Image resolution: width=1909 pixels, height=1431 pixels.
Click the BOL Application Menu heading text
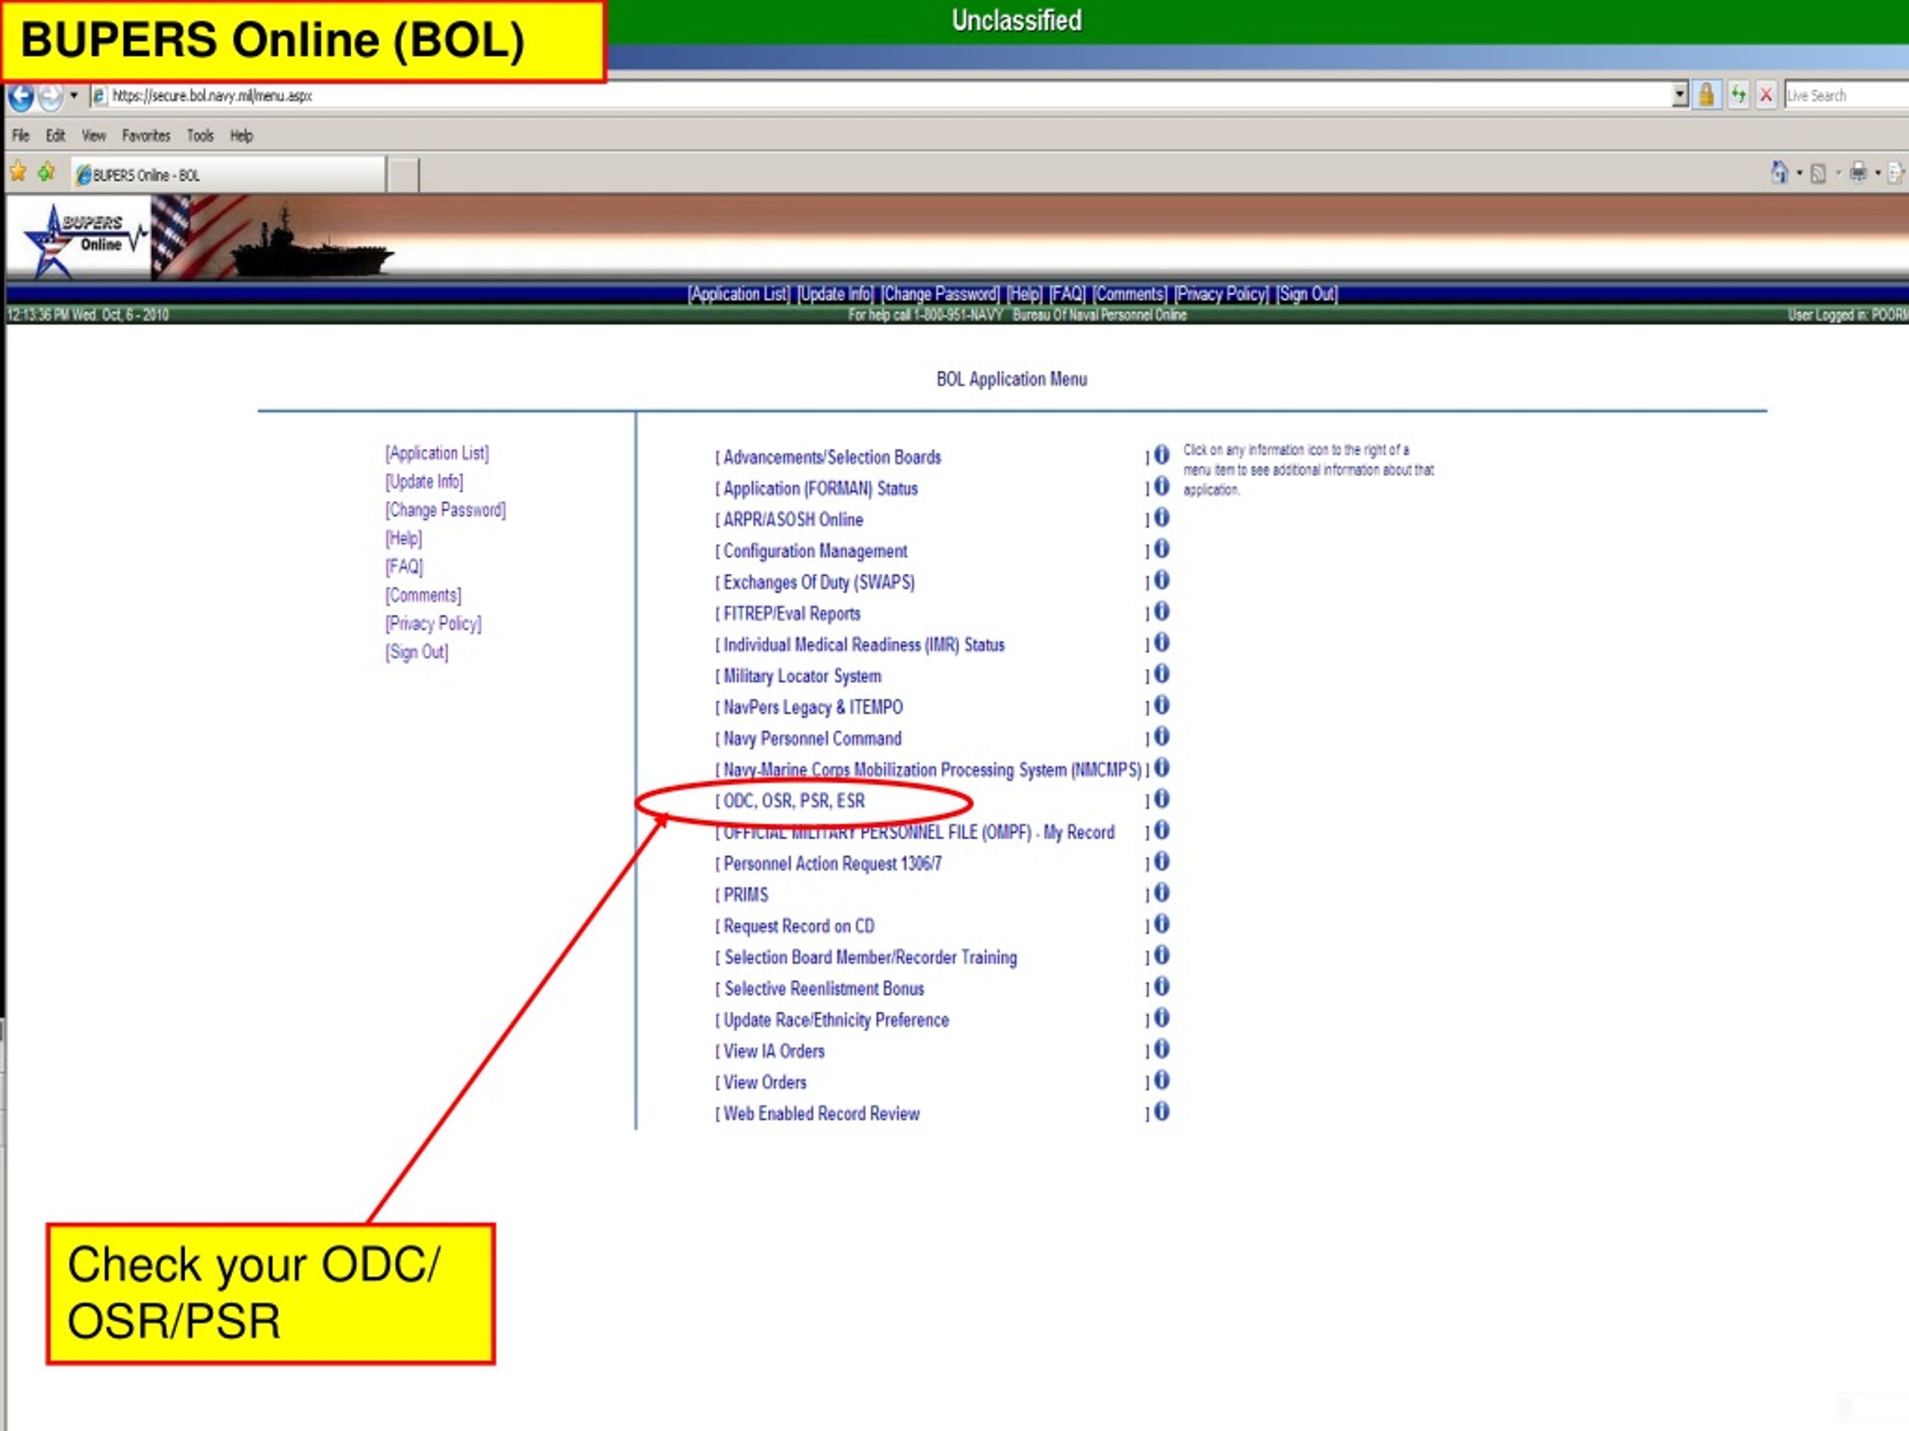1011,379
